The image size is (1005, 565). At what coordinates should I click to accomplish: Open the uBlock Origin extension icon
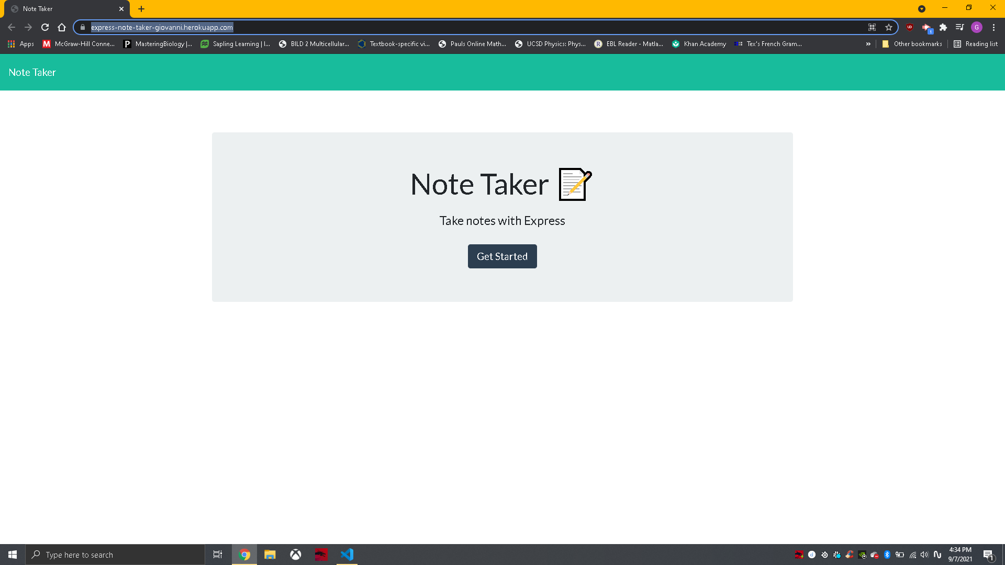910,27
